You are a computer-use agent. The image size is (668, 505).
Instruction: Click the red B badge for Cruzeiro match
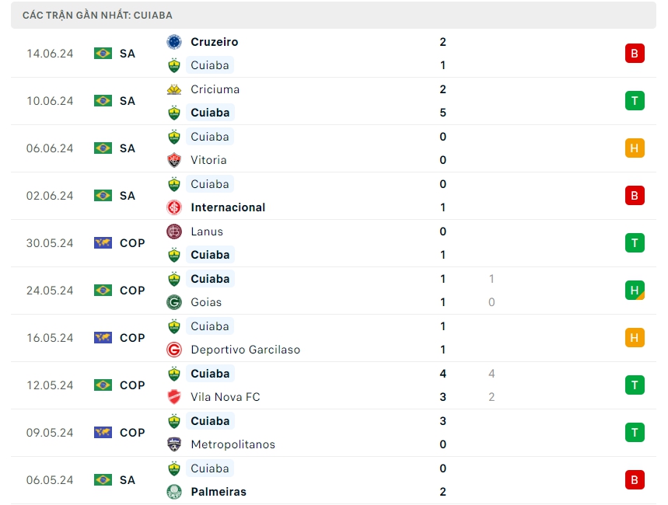635,54
